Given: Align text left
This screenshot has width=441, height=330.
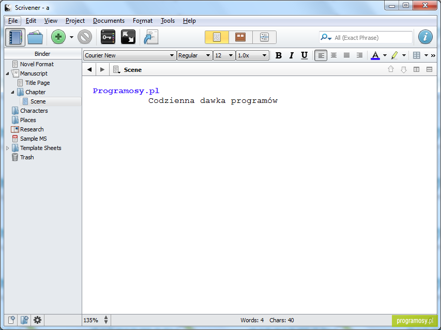Looking at the screenshot, I should [x=321, y=55].
